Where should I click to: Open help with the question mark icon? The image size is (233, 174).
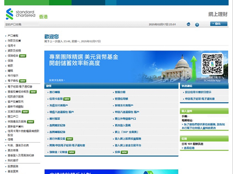pyautogui.click(x=197, y=25)
